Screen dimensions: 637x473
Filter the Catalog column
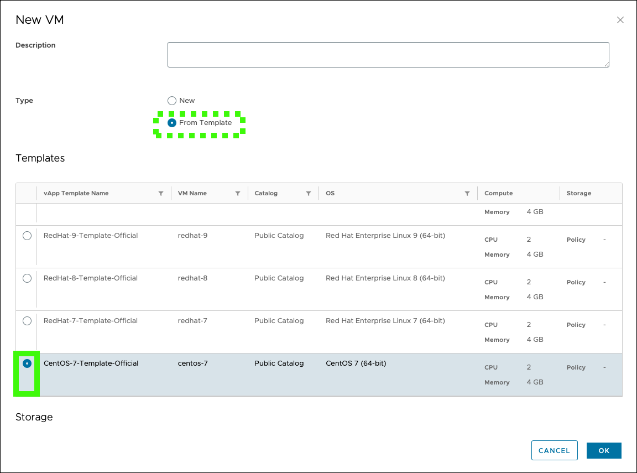click(x=309, y=194)
